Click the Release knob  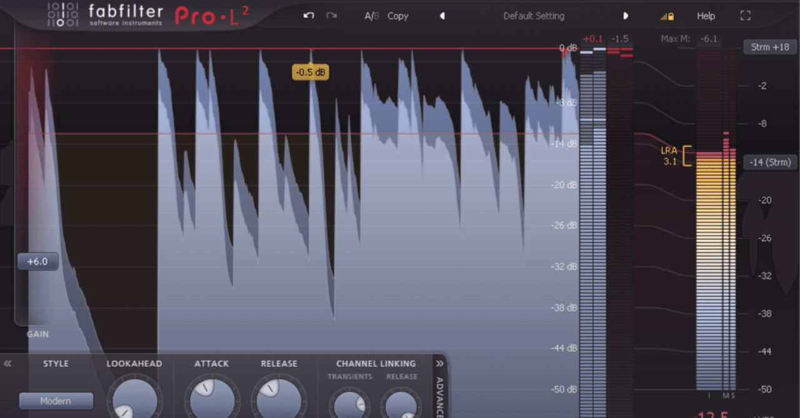pyautogui.click(x=279, y=399)
